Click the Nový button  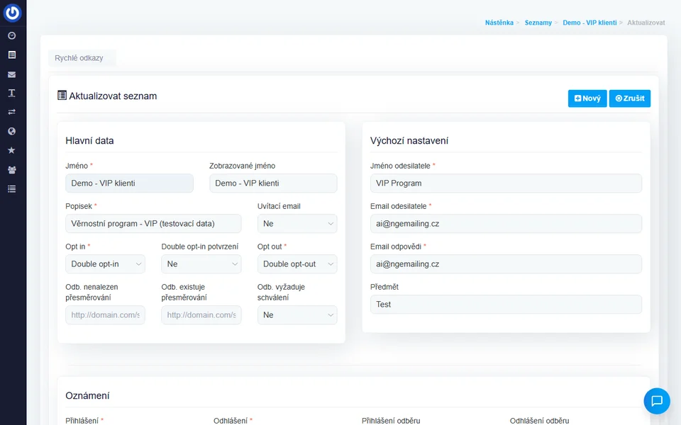(x=587, y=98)
